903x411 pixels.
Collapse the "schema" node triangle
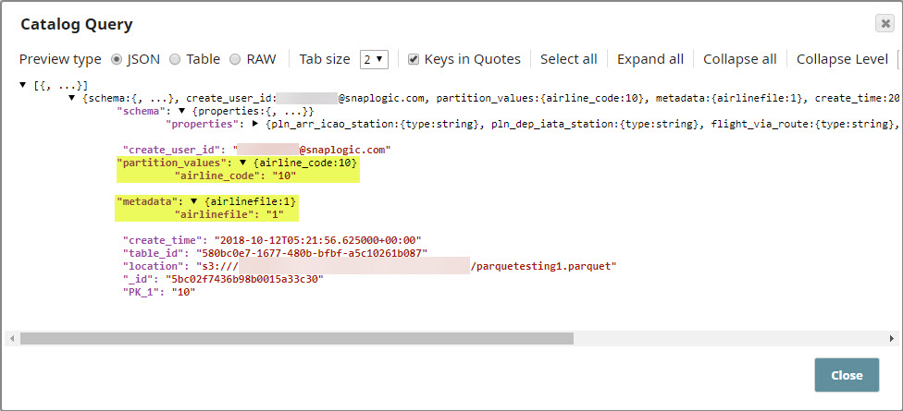(182, 110)
